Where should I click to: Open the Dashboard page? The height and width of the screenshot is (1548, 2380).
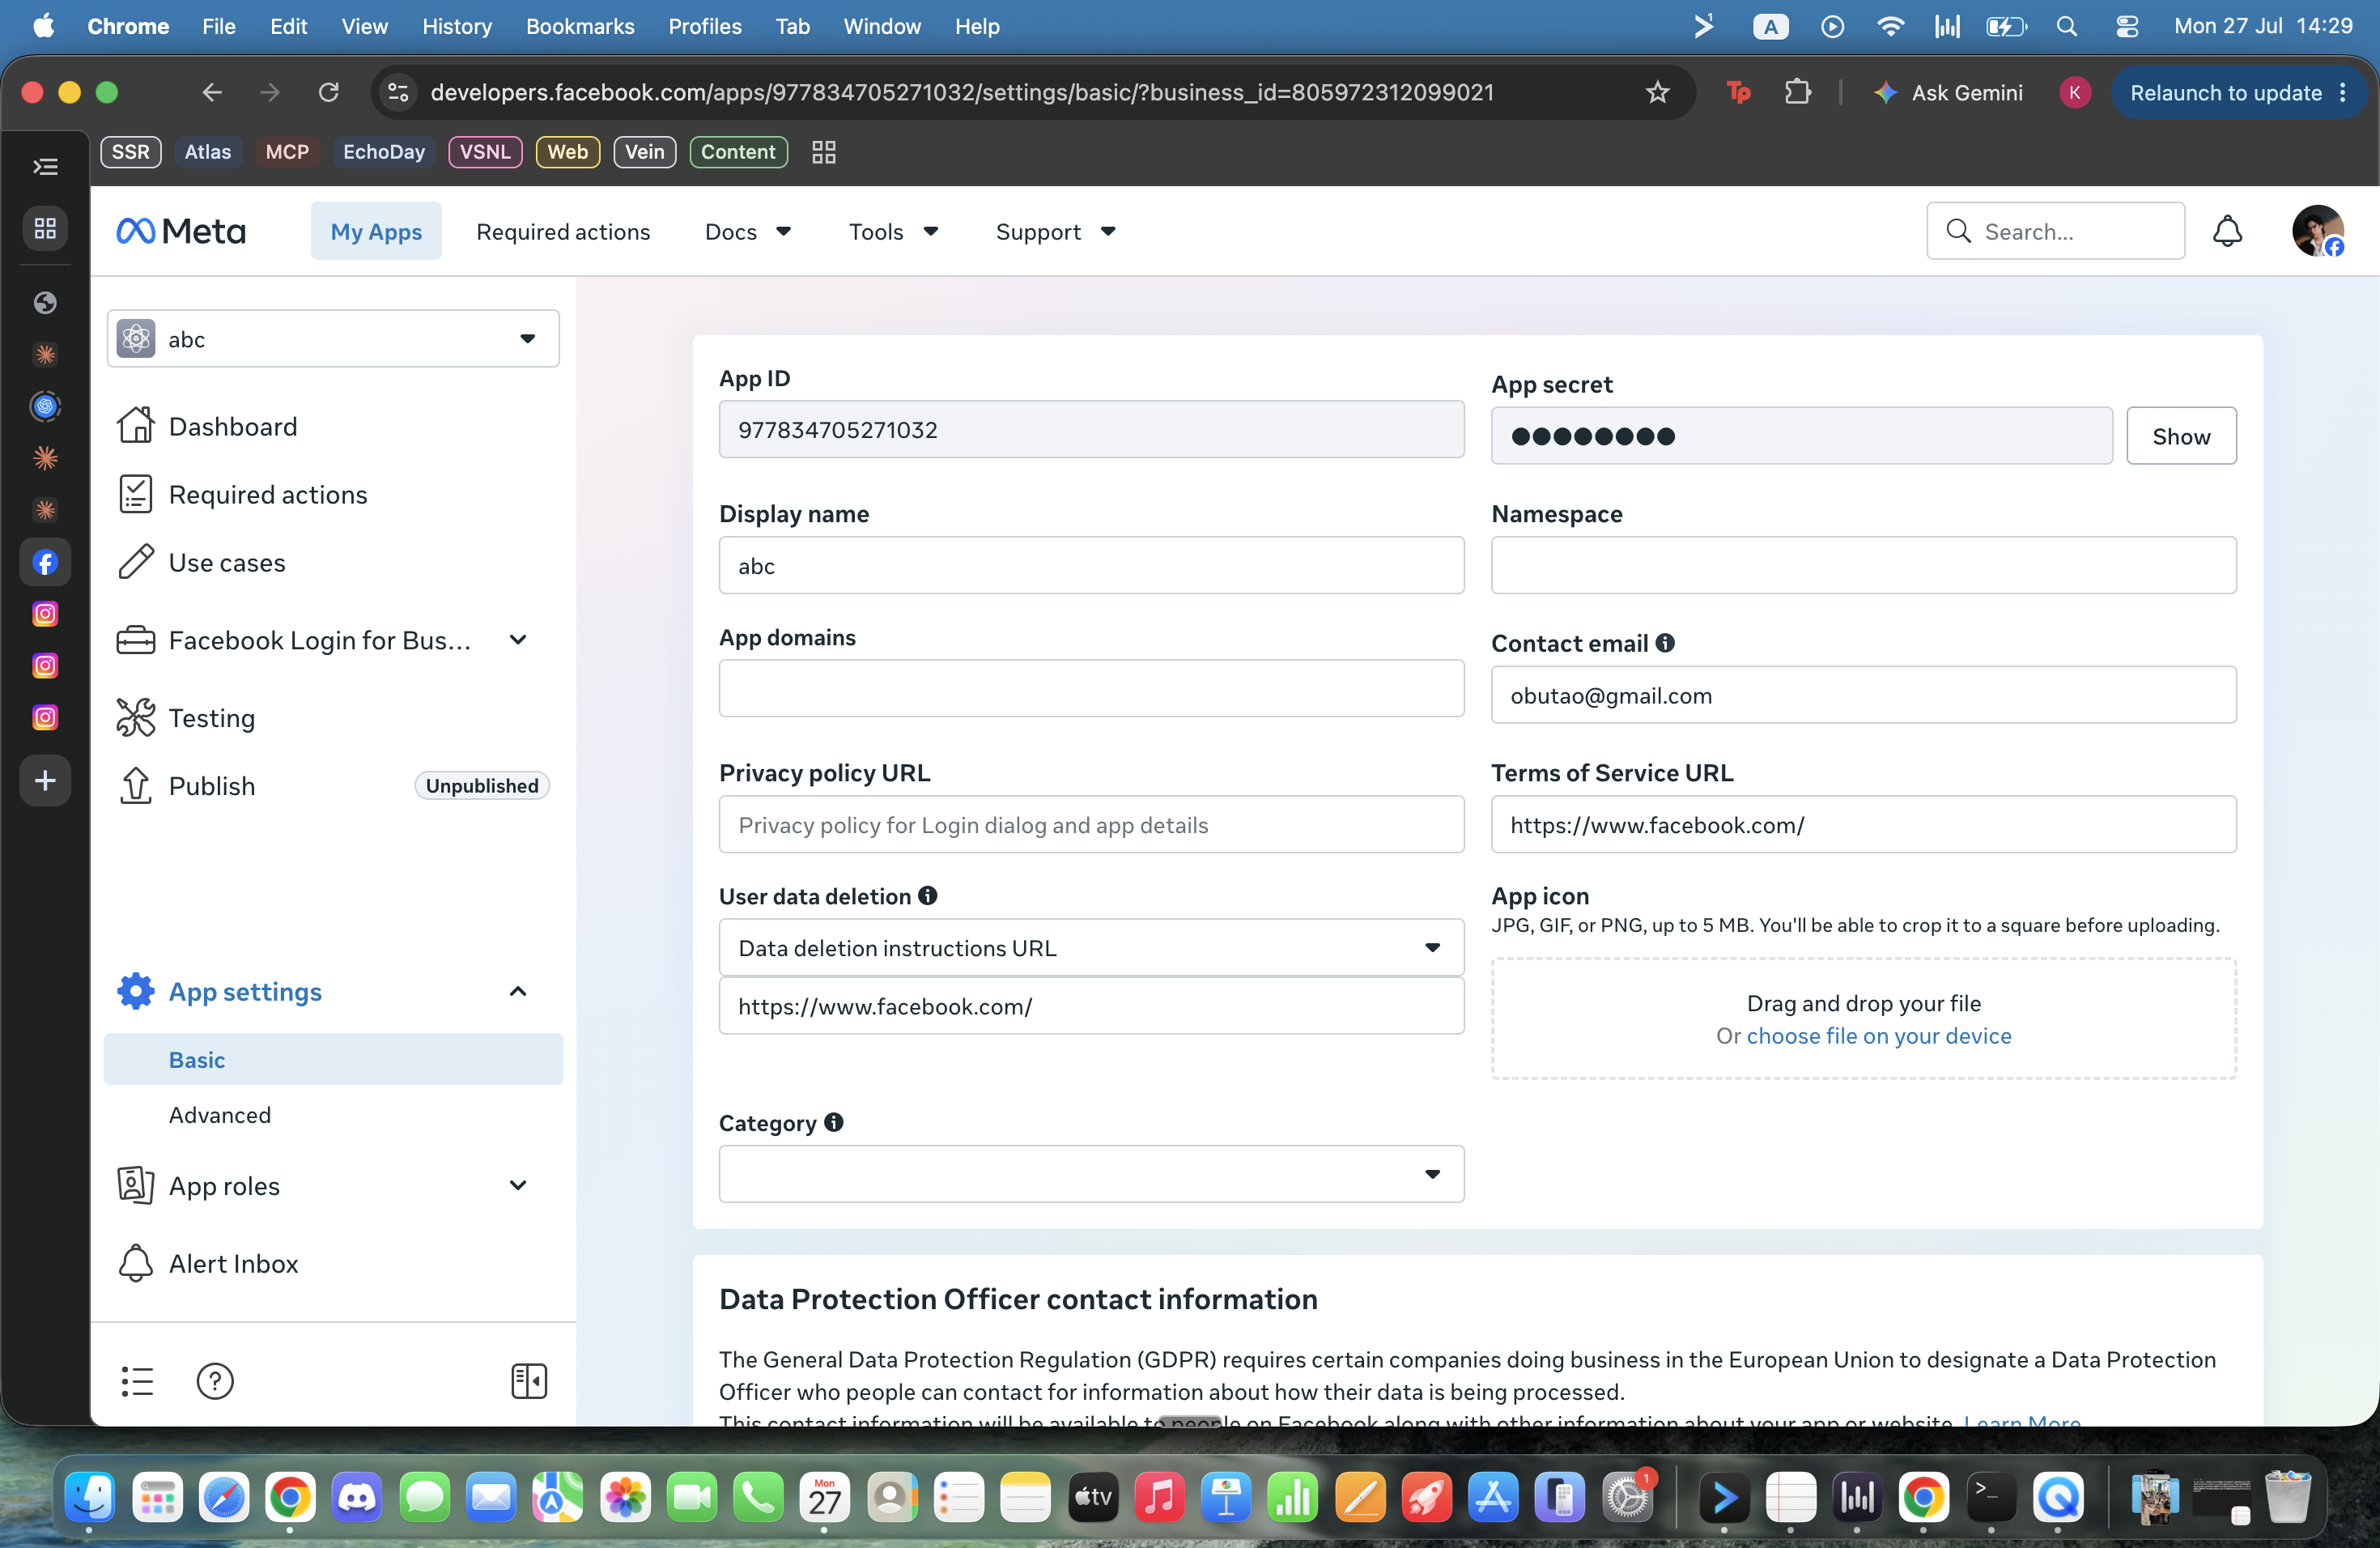[334, 426]
